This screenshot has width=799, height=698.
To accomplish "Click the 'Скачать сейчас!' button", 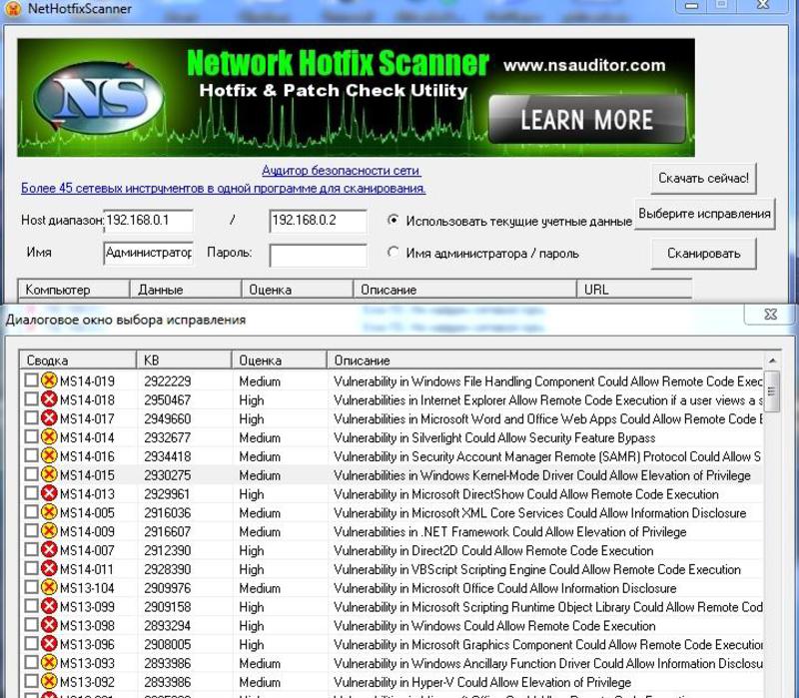I will coord(703,178).
